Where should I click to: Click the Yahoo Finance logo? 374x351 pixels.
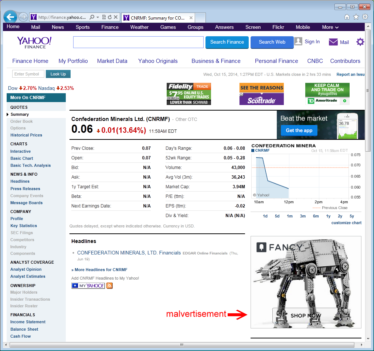[x=34, y=43]
